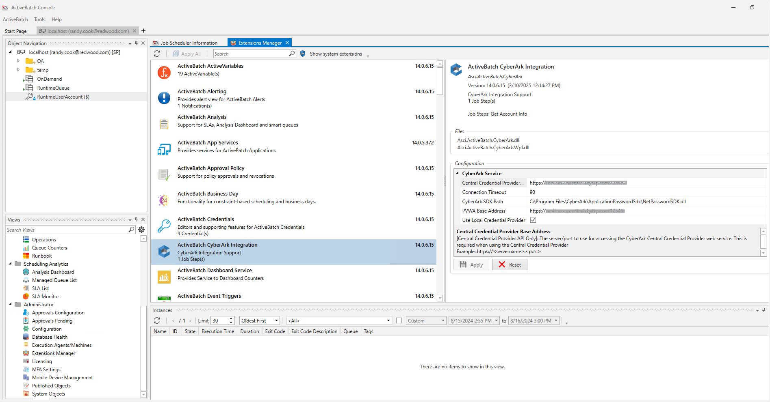Click the ActiveBatch Credentials key icon
This screenshot has width=770, height=402.
point(164,226)
